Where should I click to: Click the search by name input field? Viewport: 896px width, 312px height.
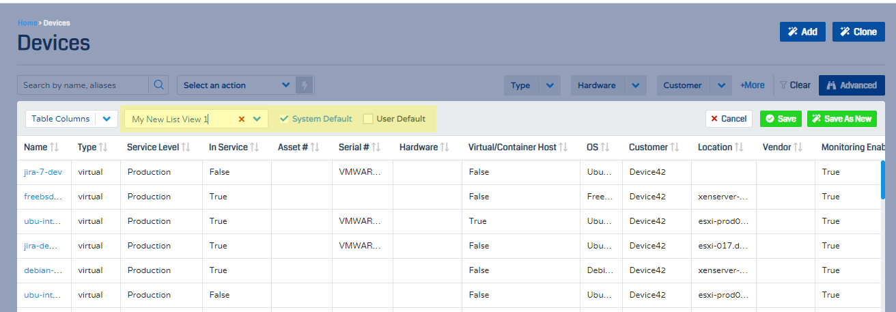(x=82, y=85)
